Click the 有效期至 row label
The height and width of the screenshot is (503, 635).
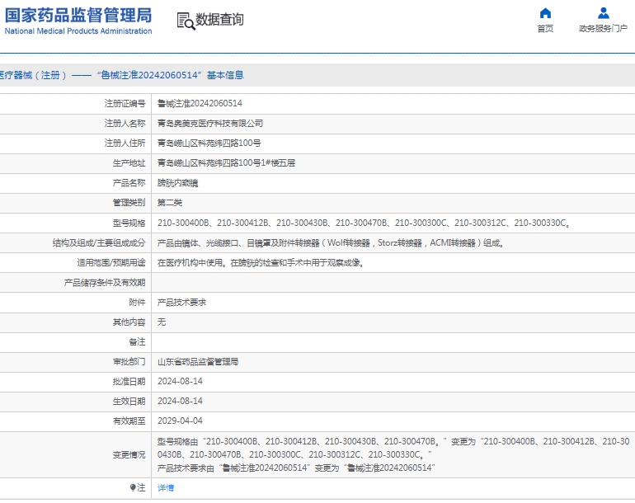[129, 421]
